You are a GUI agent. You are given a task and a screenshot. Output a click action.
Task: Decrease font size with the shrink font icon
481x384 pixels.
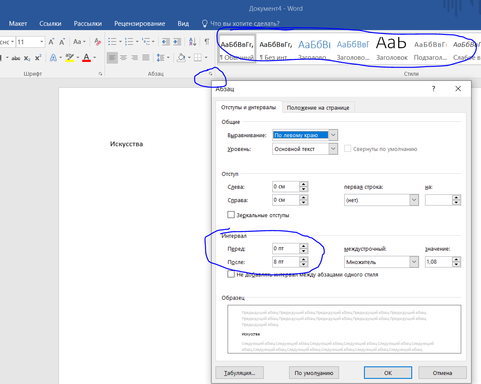point(62,42)
